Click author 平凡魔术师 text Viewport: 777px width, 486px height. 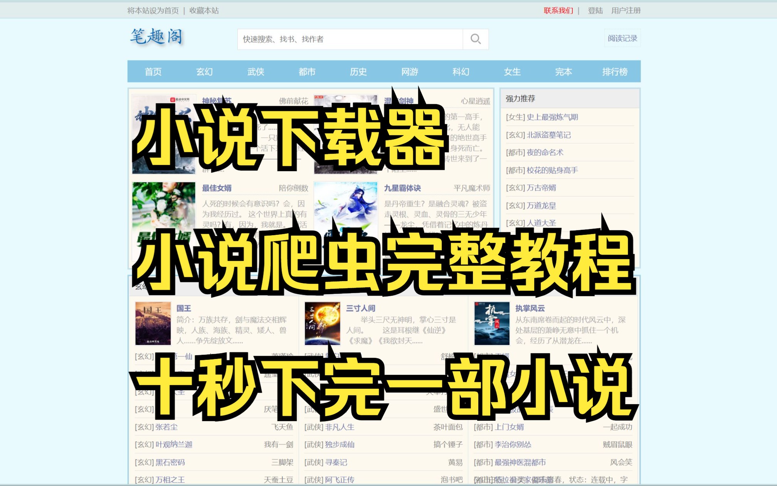[x=472, y=188]
